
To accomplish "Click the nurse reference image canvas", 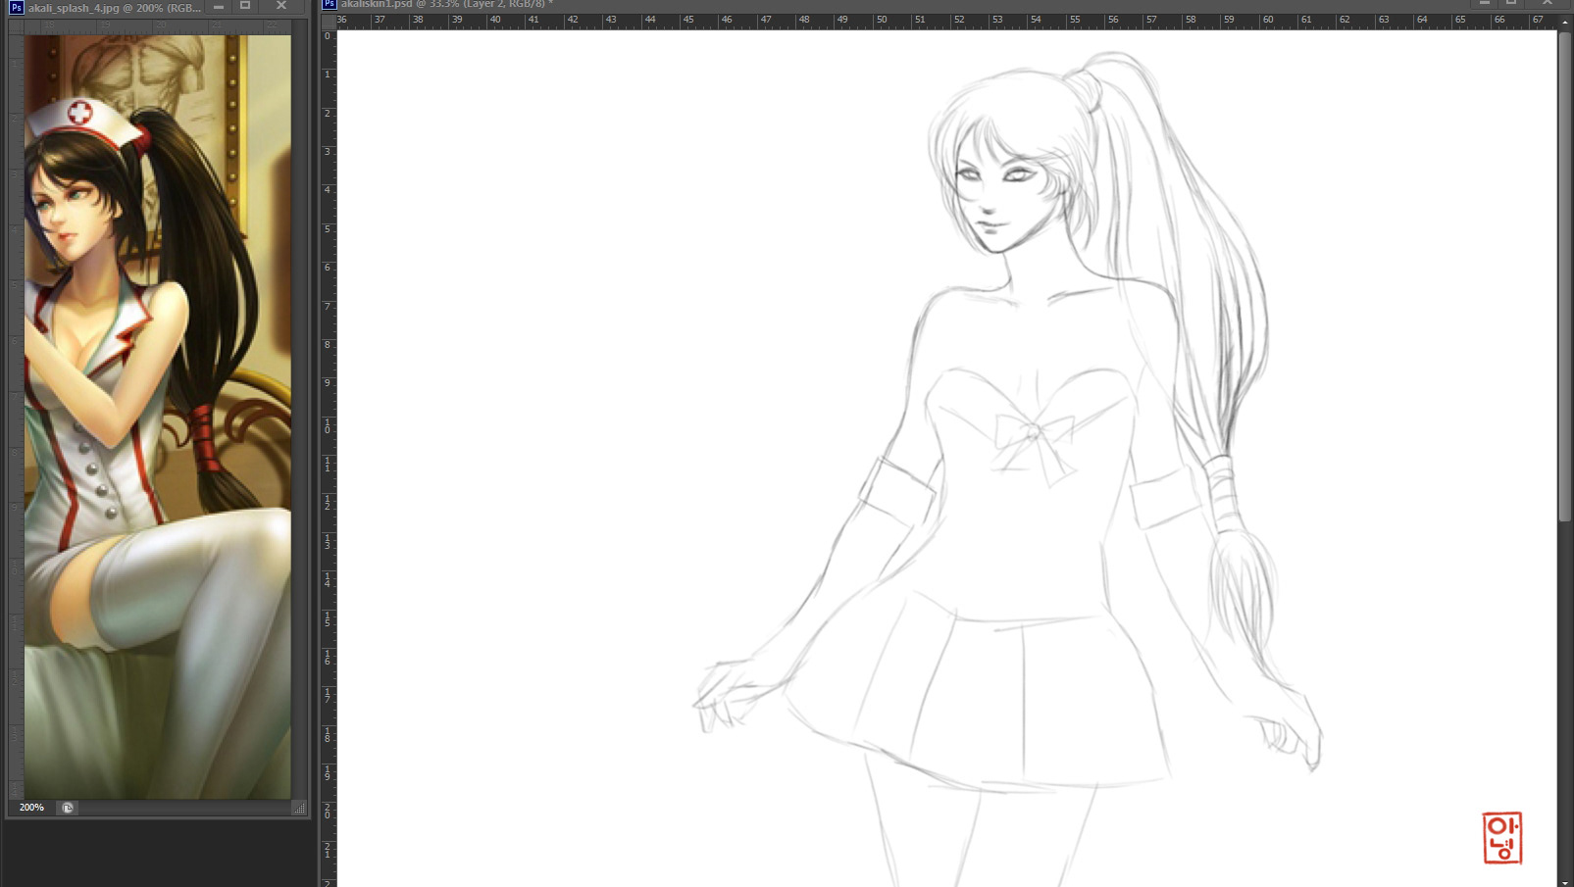I will (158, 417).
